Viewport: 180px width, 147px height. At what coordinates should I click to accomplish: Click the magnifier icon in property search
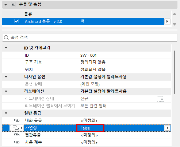[x=6, y=37]
